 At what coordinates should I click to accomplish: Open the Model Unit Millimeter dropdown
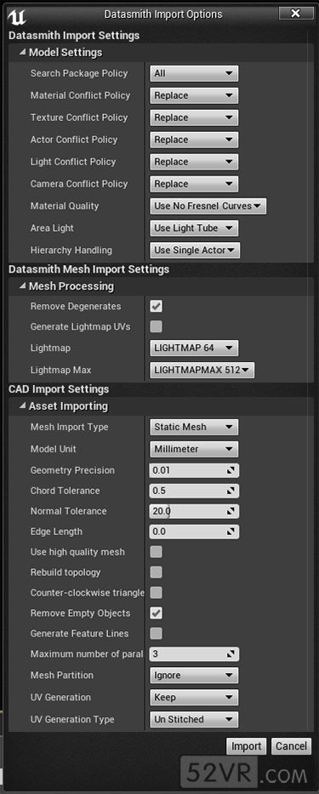coord(194,449)
